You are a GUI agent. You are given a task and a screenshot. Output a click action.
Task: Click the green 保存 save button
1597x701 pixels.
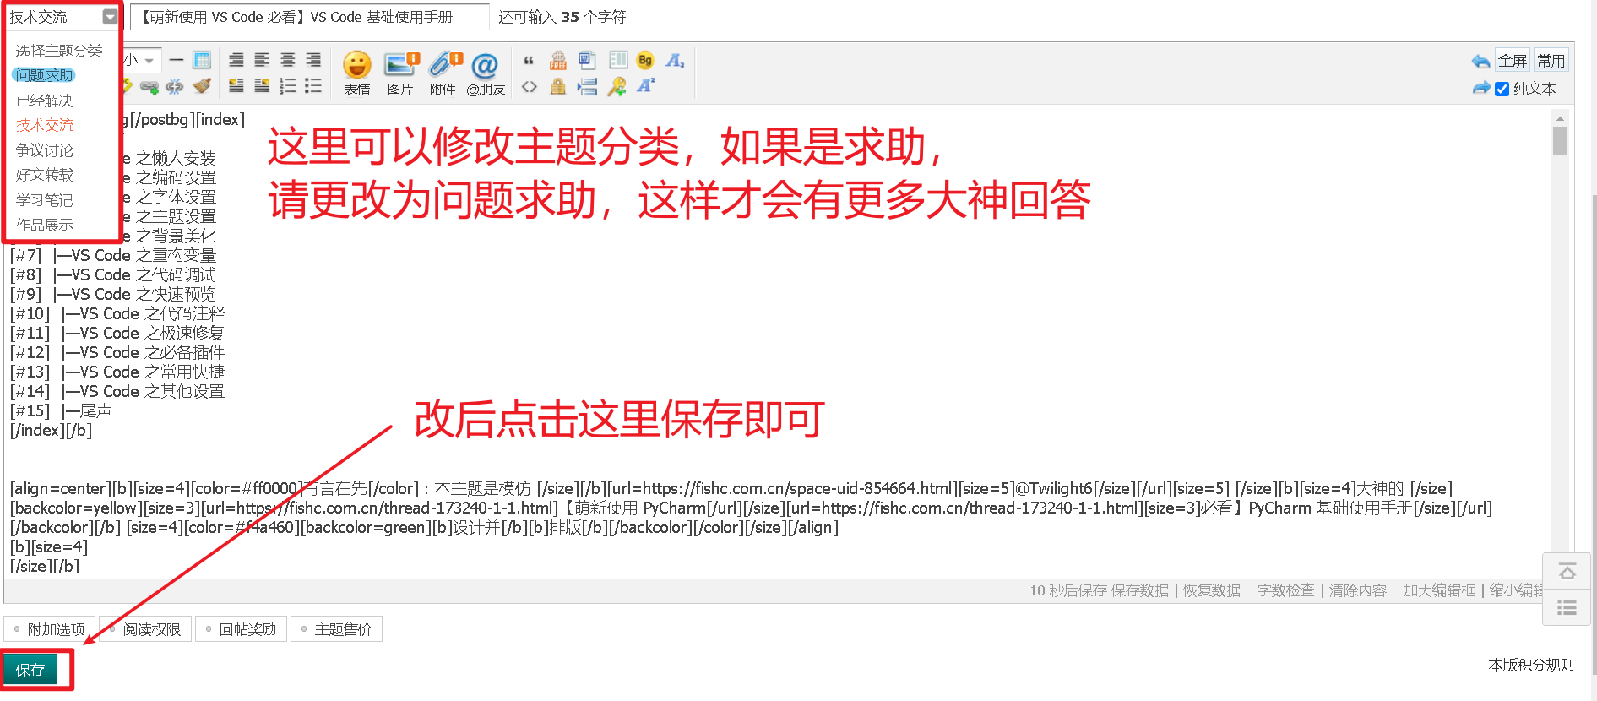tap(30, 669)
